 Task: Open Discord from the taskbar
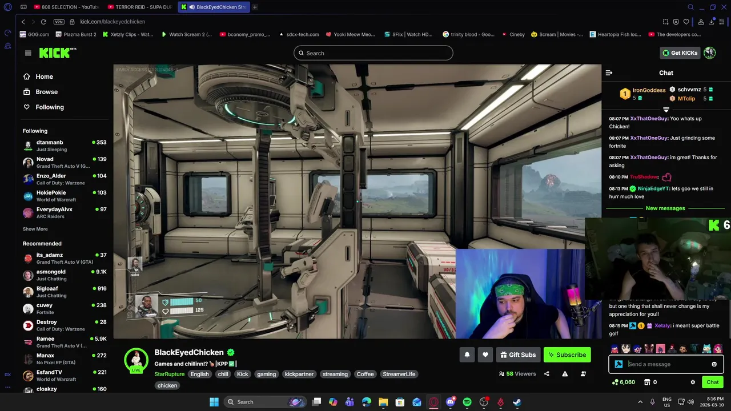pyautogui.click(x=450, y=402)
